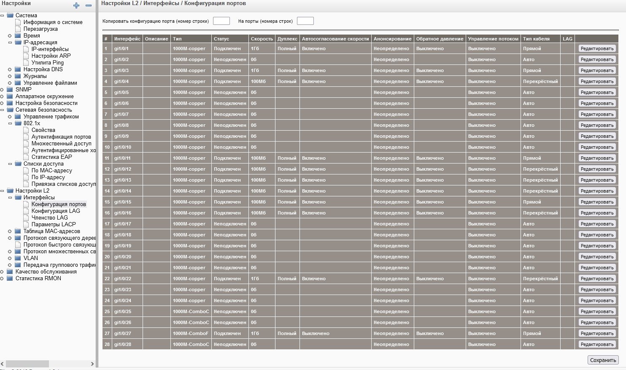Click Редактировать for interface gi1/0/14
Image resolution: width=626 pixels, height=370 pixels.
597,191
